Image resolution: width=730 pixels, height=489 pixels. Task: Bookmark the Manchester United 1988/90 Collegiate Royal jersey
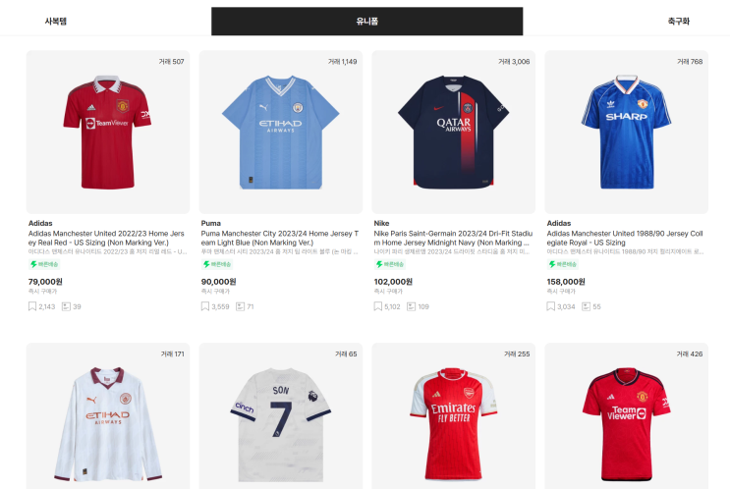click(x=551, y=306)
